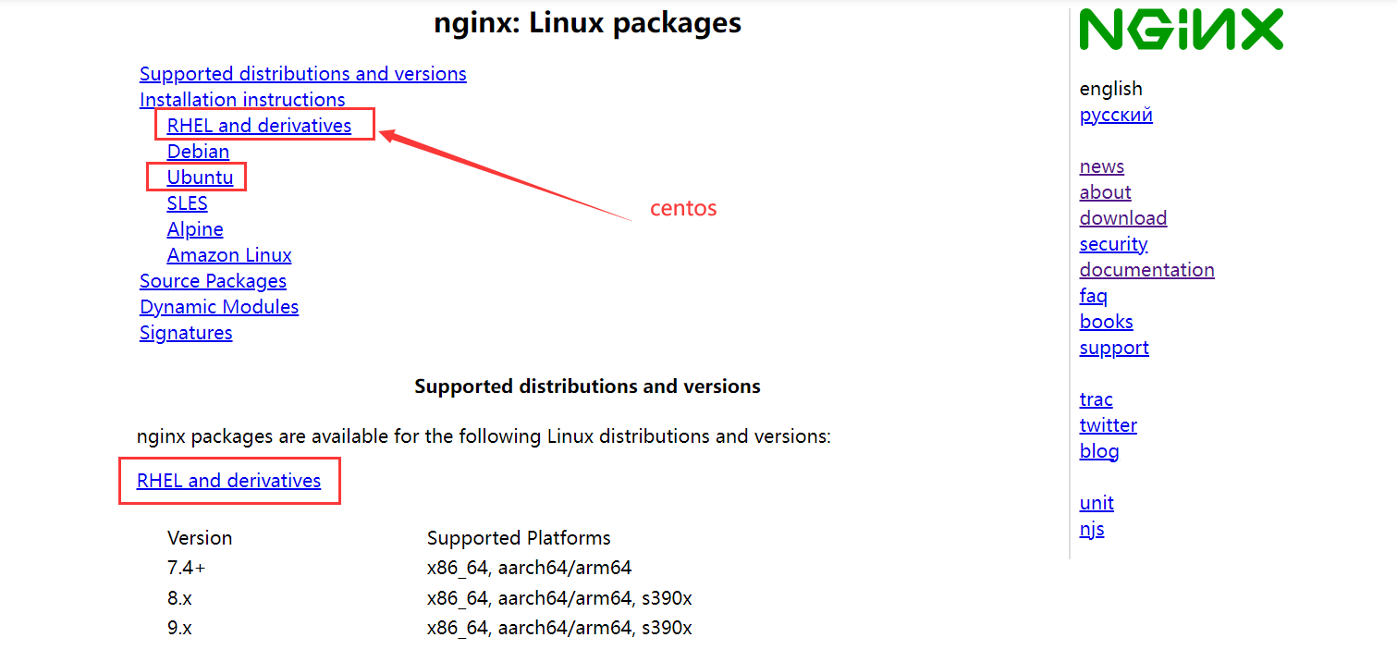
Task: Click the NGINX logo
Action: click(x=1182, y=30)
